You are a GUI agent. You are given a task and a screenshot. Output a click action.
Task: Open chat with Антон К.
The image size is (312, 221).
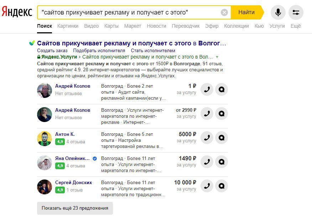pyautogui.click(x=222, y=138)
